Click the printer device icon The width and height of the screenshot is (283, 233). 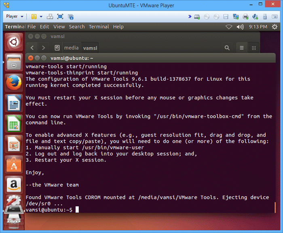(x=245, y=17)
